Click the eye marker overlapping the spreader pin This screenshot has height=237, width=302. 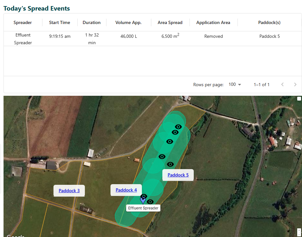tap(144, 196)
